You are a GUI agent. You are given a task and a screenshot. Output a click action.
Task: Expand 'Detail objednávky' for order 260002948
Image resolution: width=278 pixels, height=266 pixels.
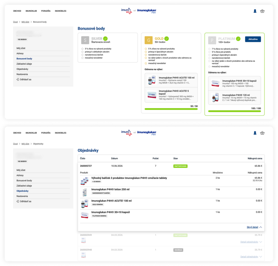[249, 257]
